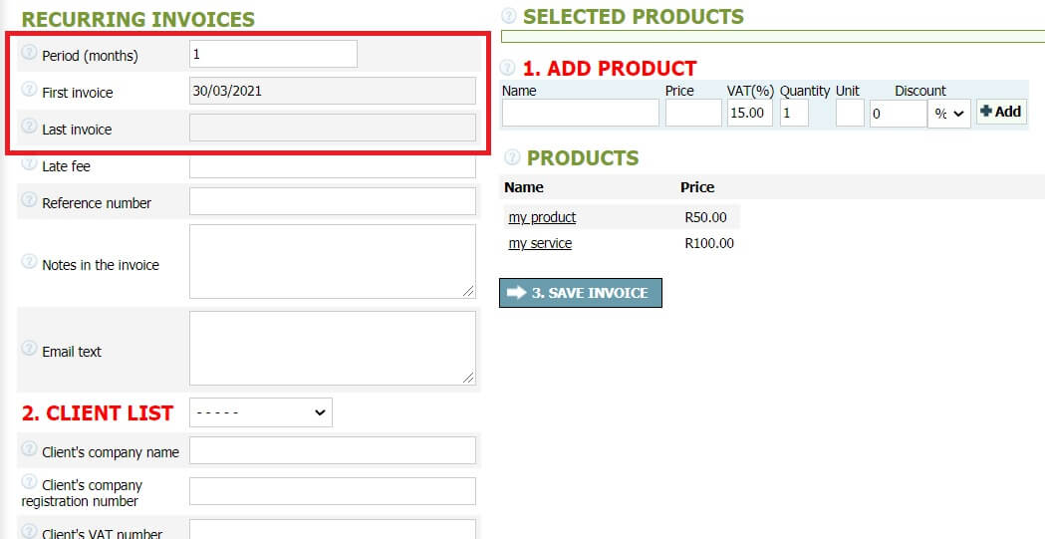
Task: Open the discount type % dropdown
Action: (x=949, y=114)
